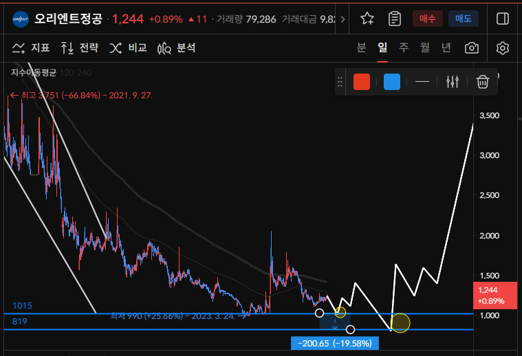Pick the red drawing color swatch
The height and width of the screenshot is (356, 522).
pos(362,82)
